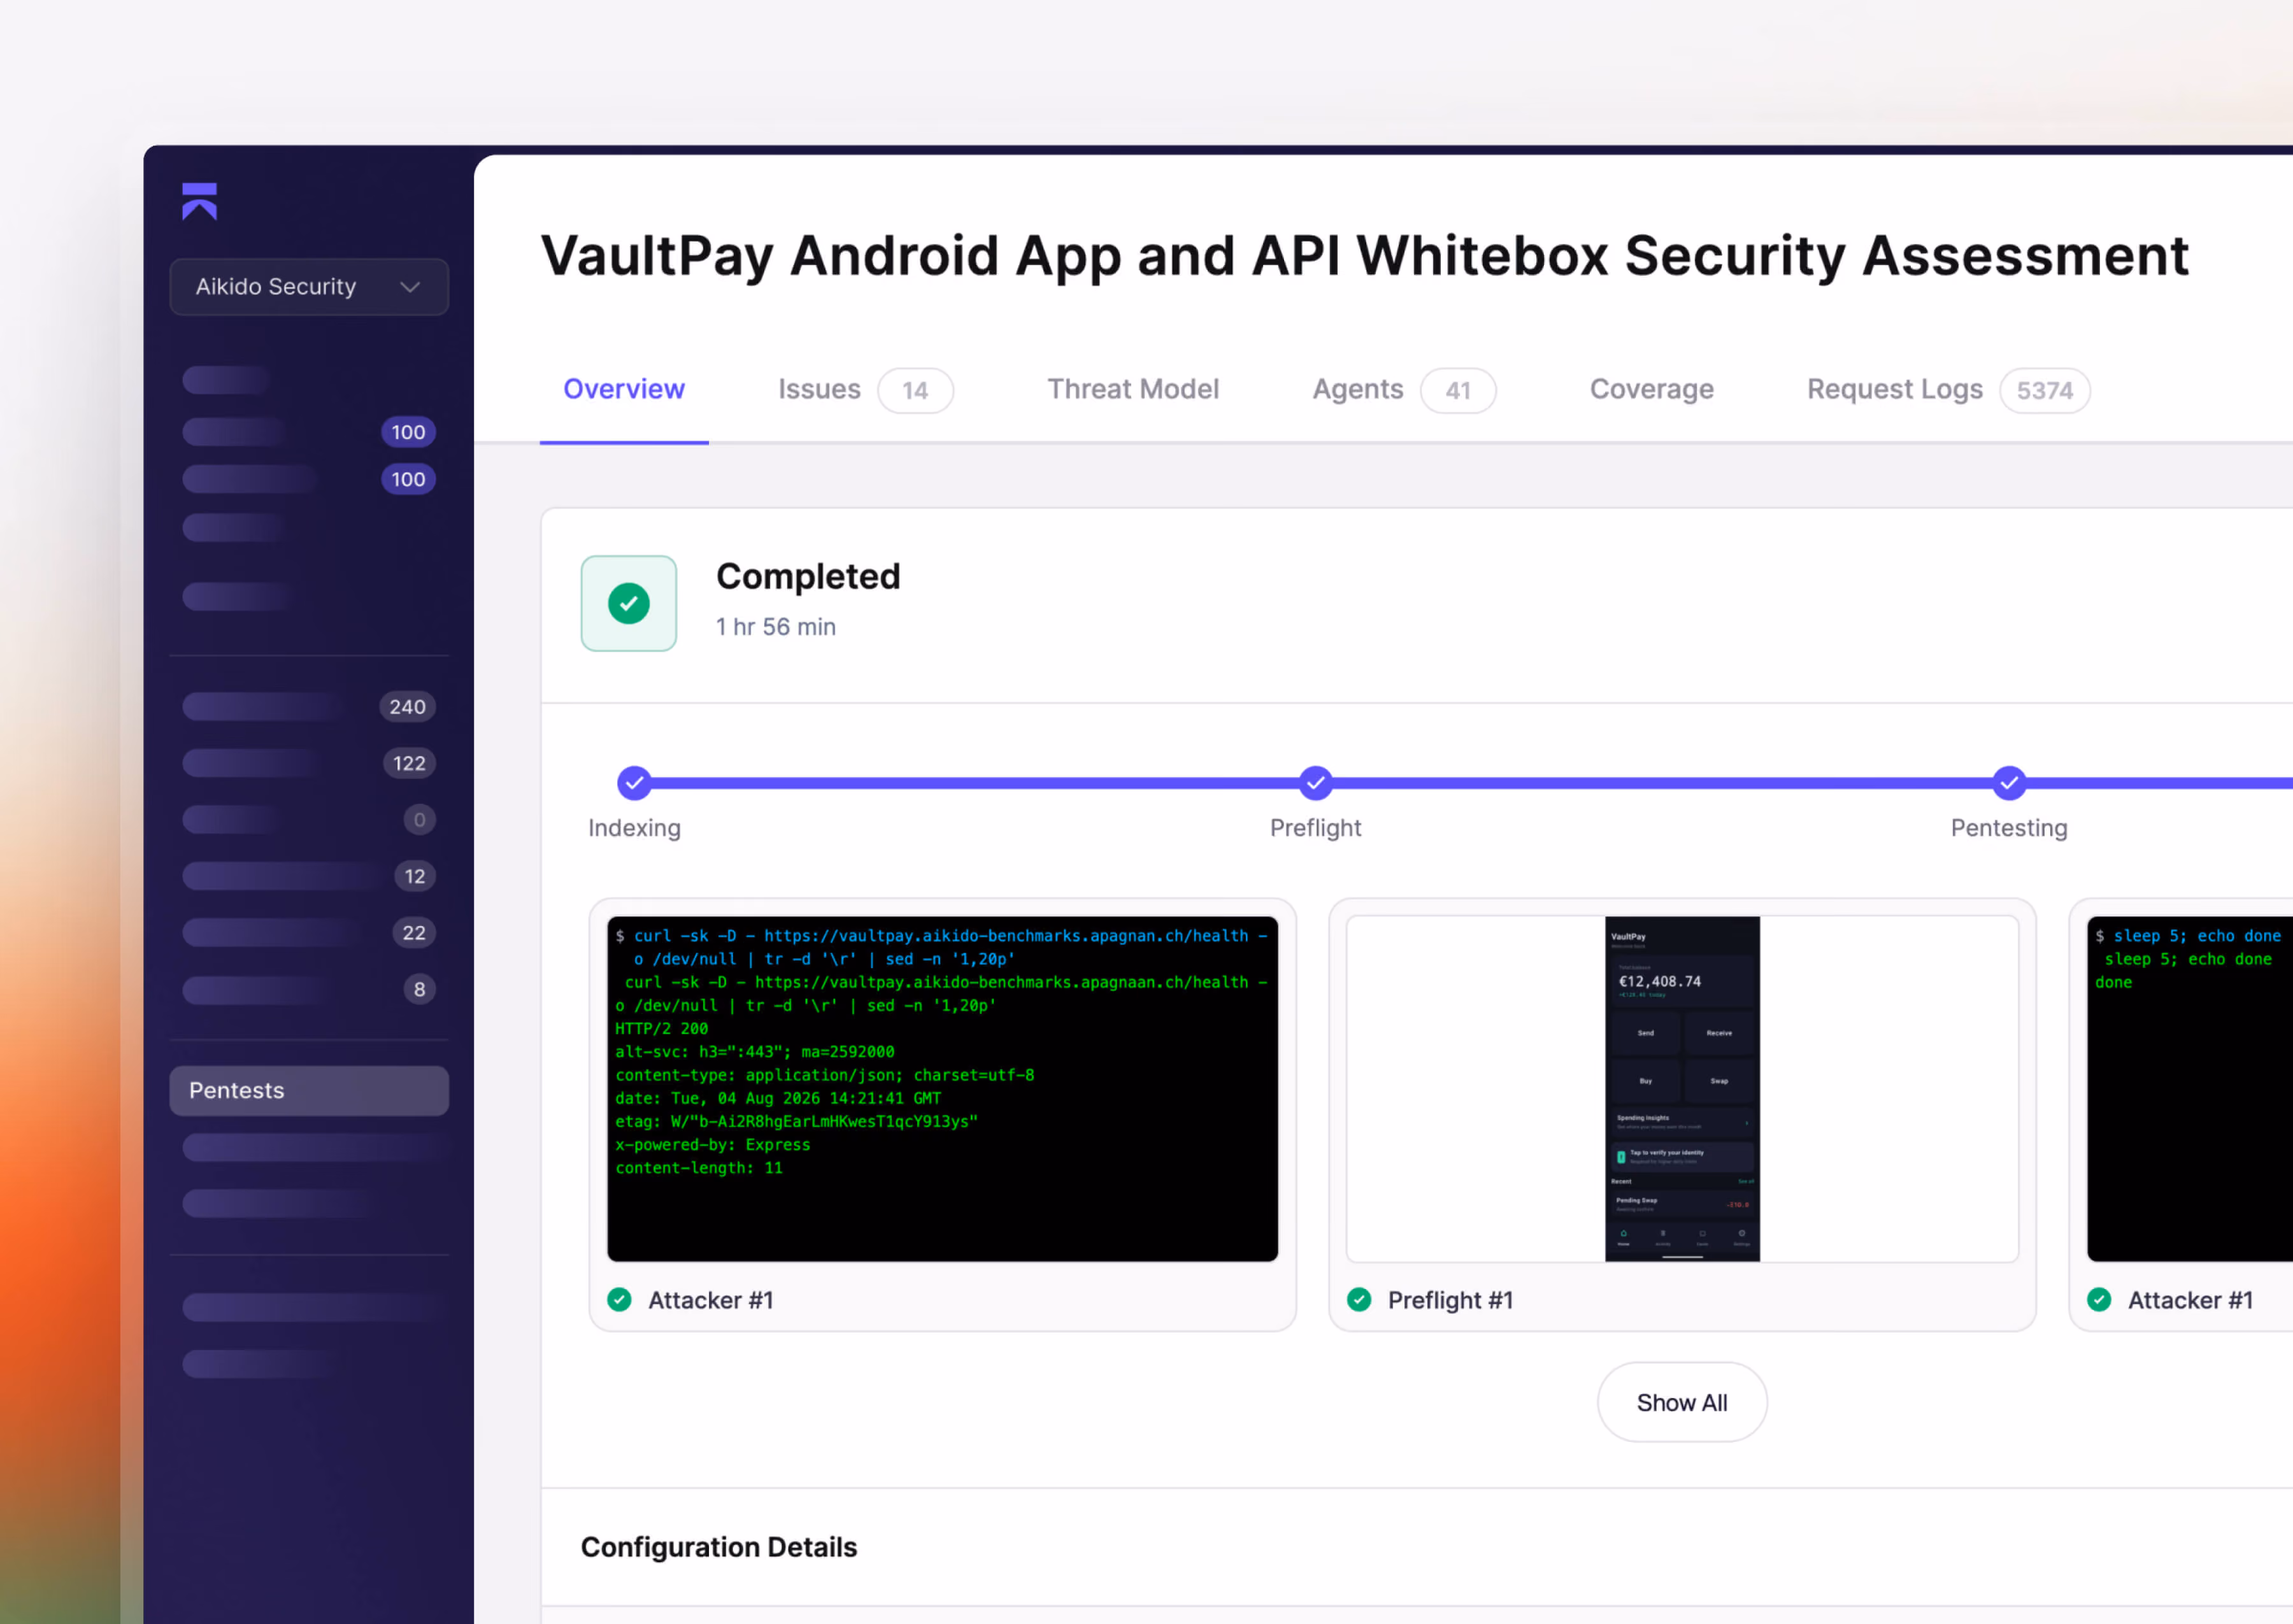Image resolution: width=2293 pixels, height=1624 pixels.
Task: Select the Preflight stage marker
Action: pos(1316,783)
